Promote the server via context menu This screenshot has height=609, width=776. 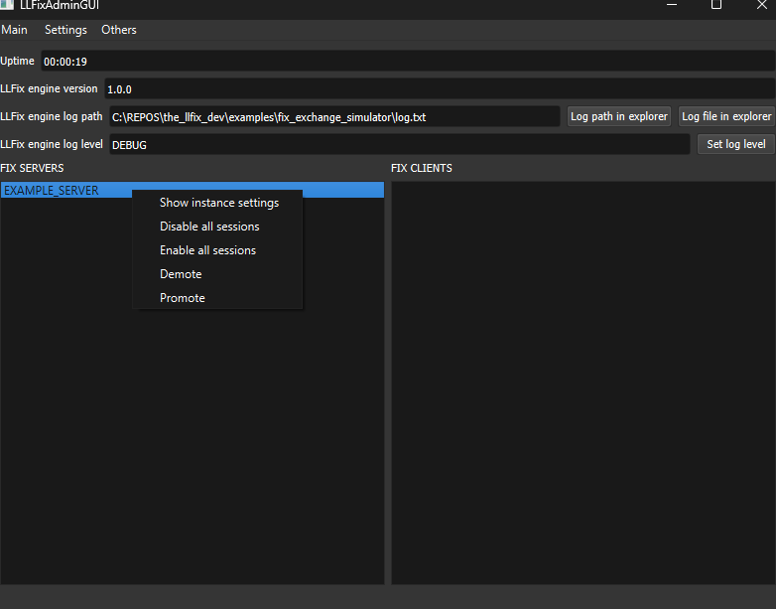click(183, 298)
